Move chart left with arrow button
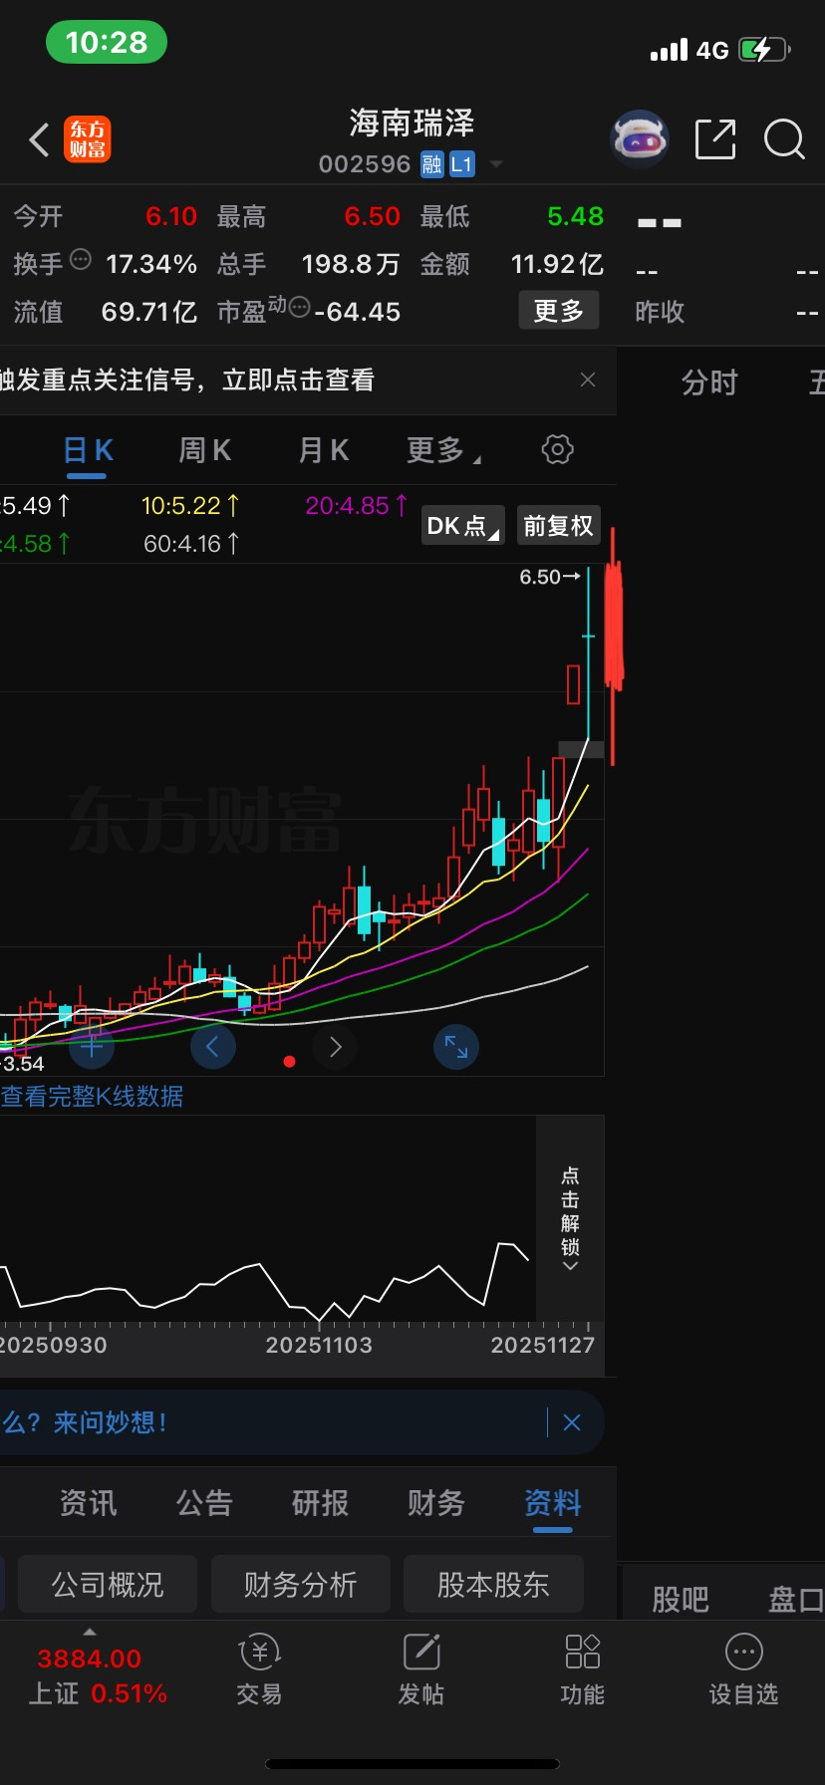The width and height of the screenshot is (825, 1785). (x=212, y=1047)
